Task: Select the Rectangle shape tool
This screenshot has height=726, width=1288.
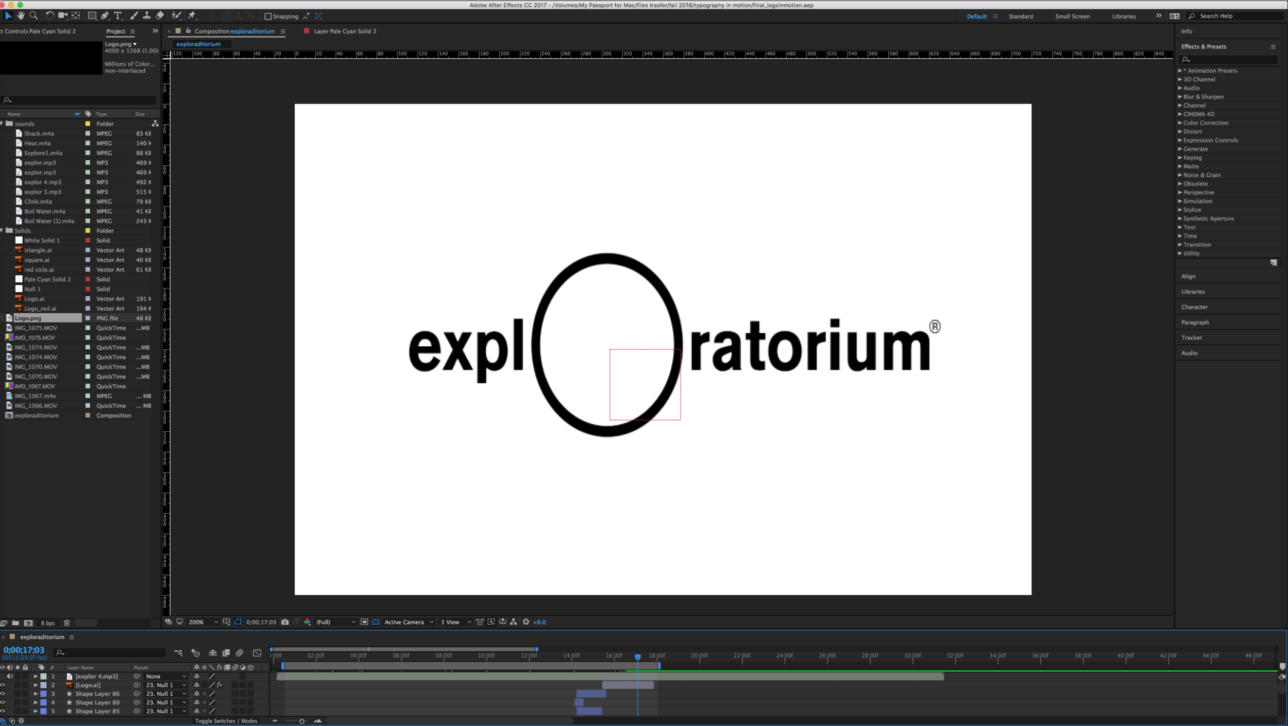Action: coord(92,16)
